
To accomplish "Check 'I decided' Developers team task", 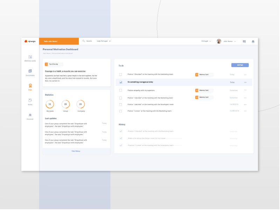I will pyautogui.click(x=120, y=105).
